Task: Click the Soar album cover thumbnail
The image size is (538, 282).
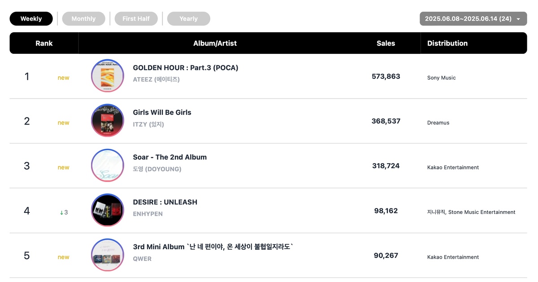Action: 108,166
